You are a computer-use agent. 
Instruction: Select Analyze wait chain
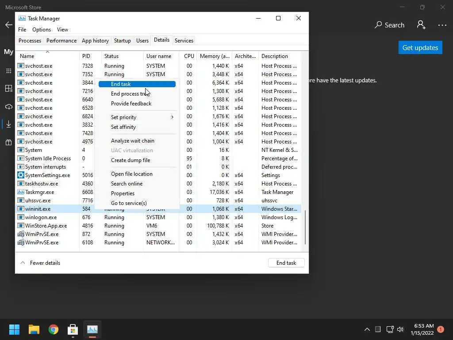click(137, 141)
